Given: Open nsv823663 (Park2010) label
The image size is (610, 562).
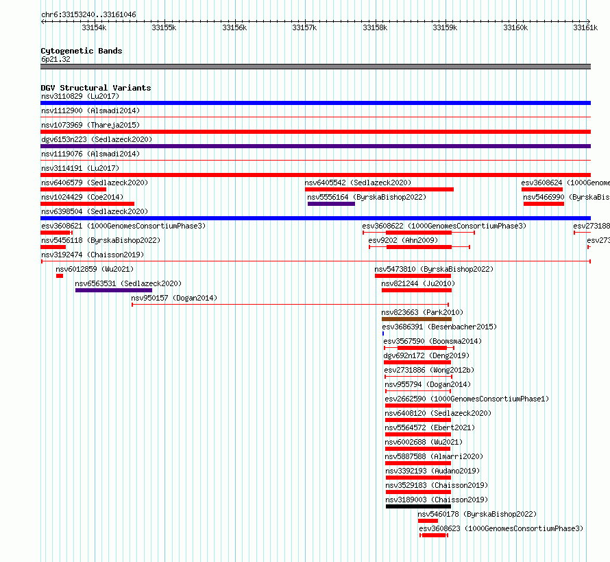Looking at the screenshot, I should (422, 312).
